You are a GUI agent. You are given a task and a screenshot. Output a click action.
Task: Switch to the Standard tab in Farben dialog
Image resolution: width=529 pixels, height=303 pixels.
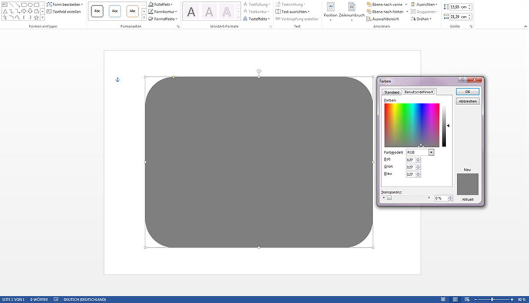coord(391,92)
